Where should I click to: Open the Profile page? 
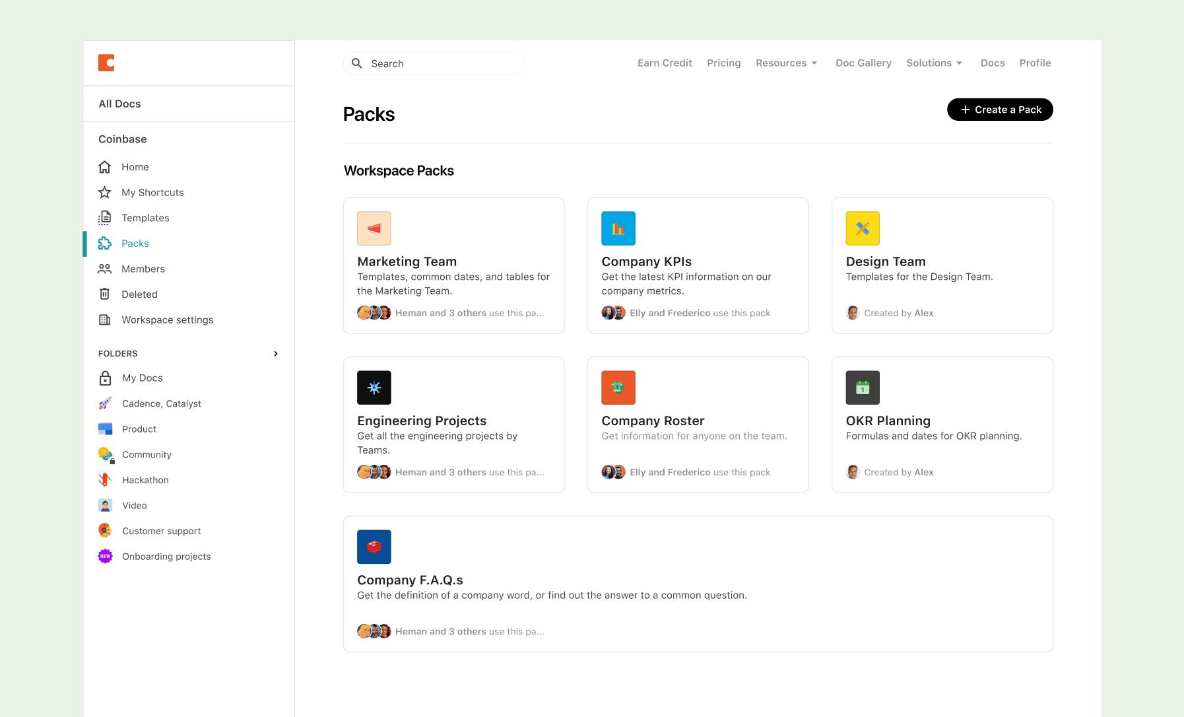click(x=1035, y=63)
